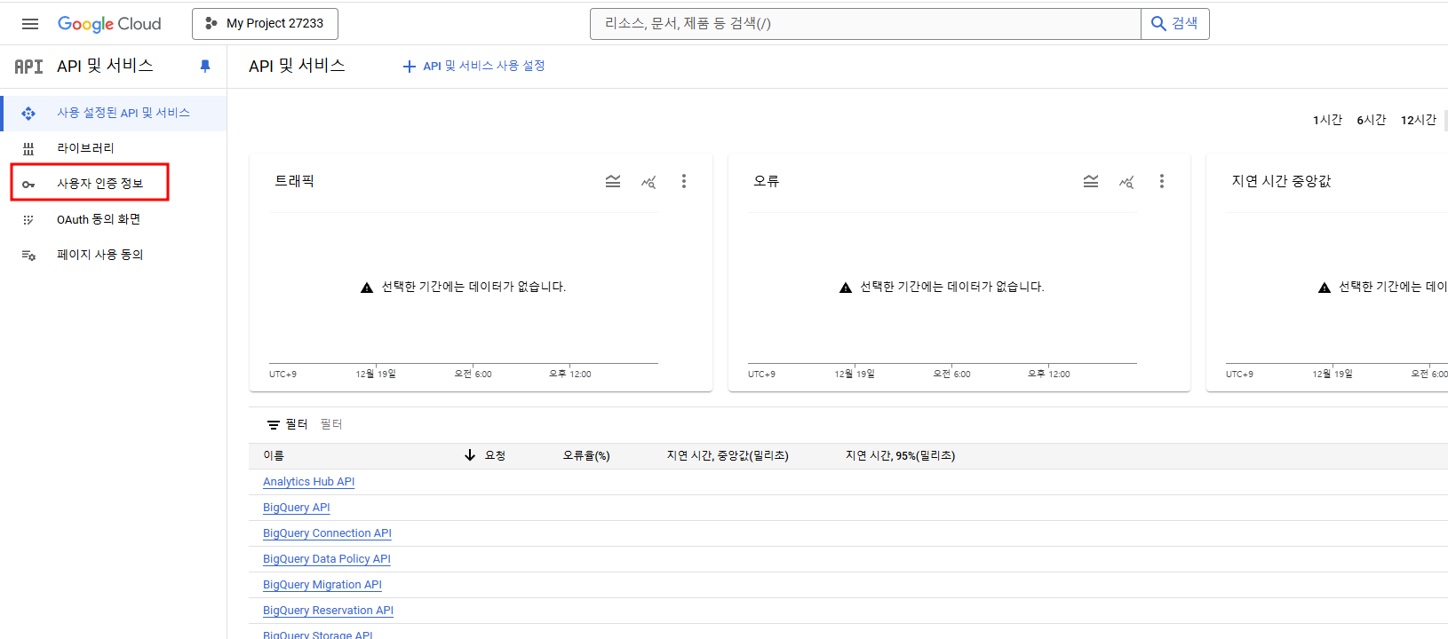Sort table by 오류율(%) column
Screen dimensions: 1448x639
point(586,455)
